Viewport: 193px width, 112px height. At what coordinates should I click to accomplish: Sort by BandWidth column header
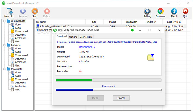coord(131,22)
